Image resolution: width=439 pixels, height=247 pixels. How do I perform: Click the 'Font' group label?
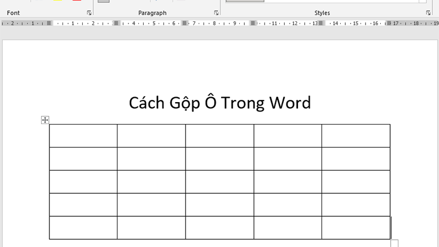pos(13,13)
